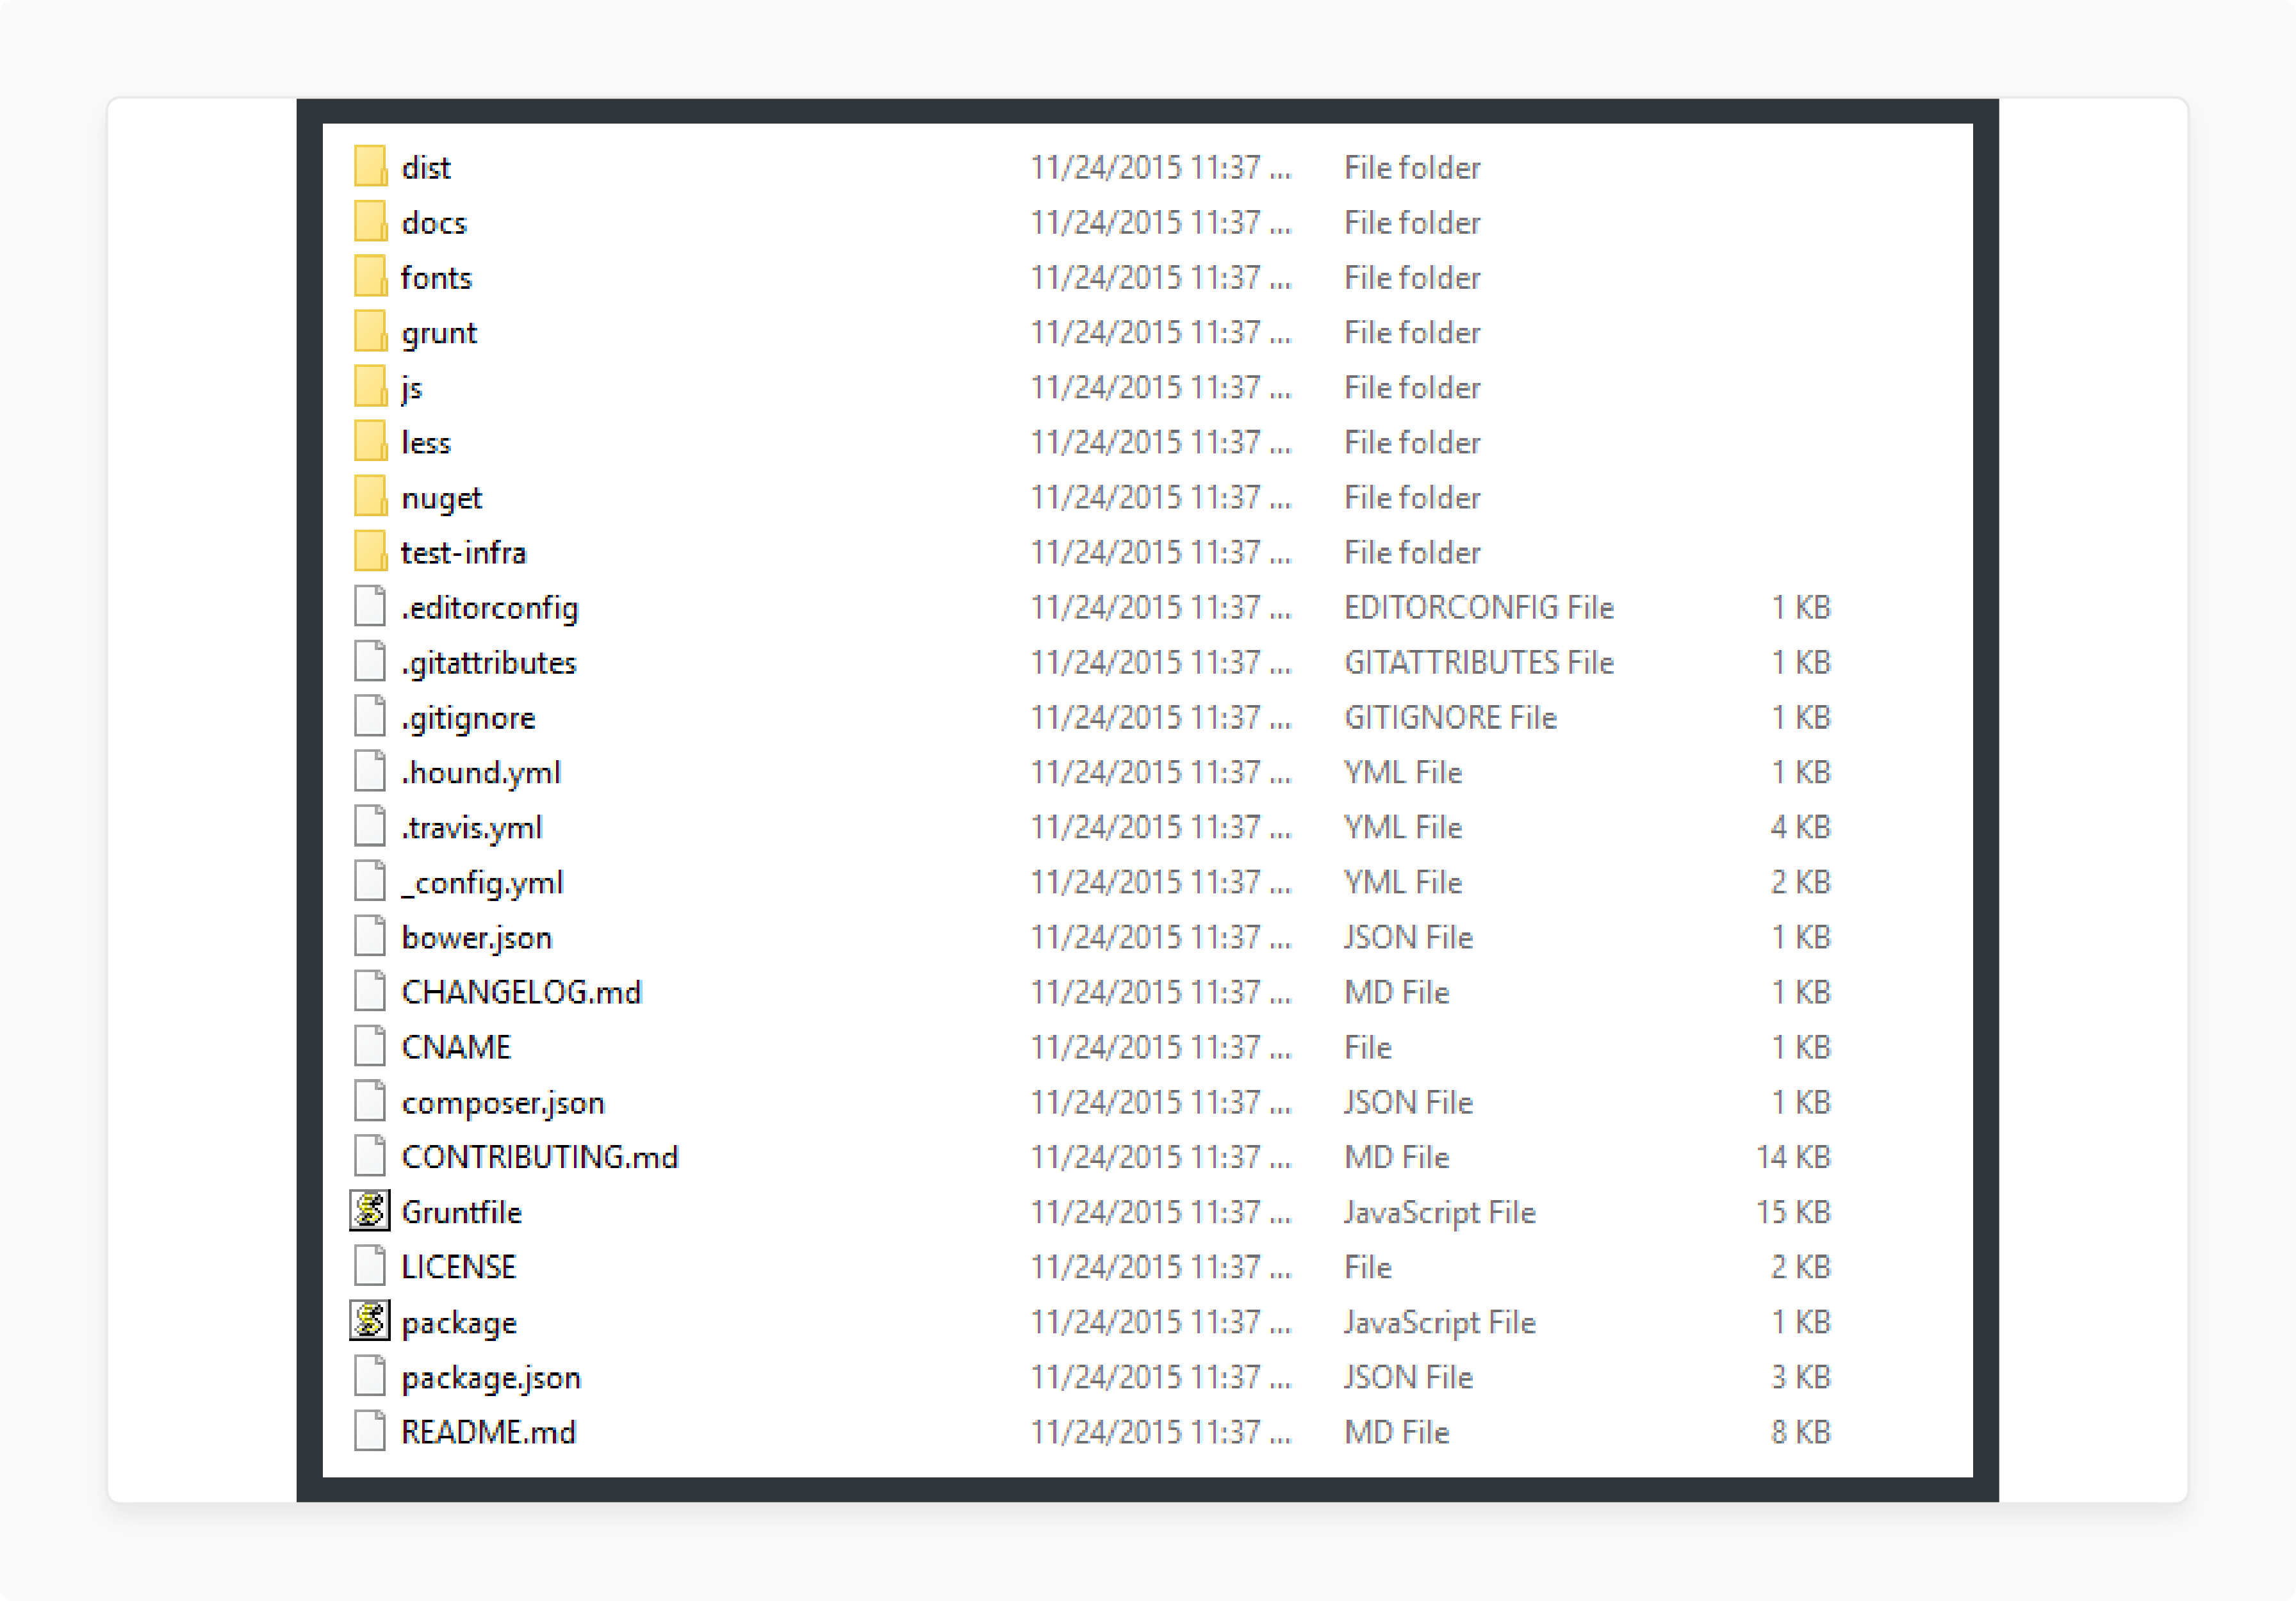
Task: Click the .gitattributes file icon
Action: point(370,661)
